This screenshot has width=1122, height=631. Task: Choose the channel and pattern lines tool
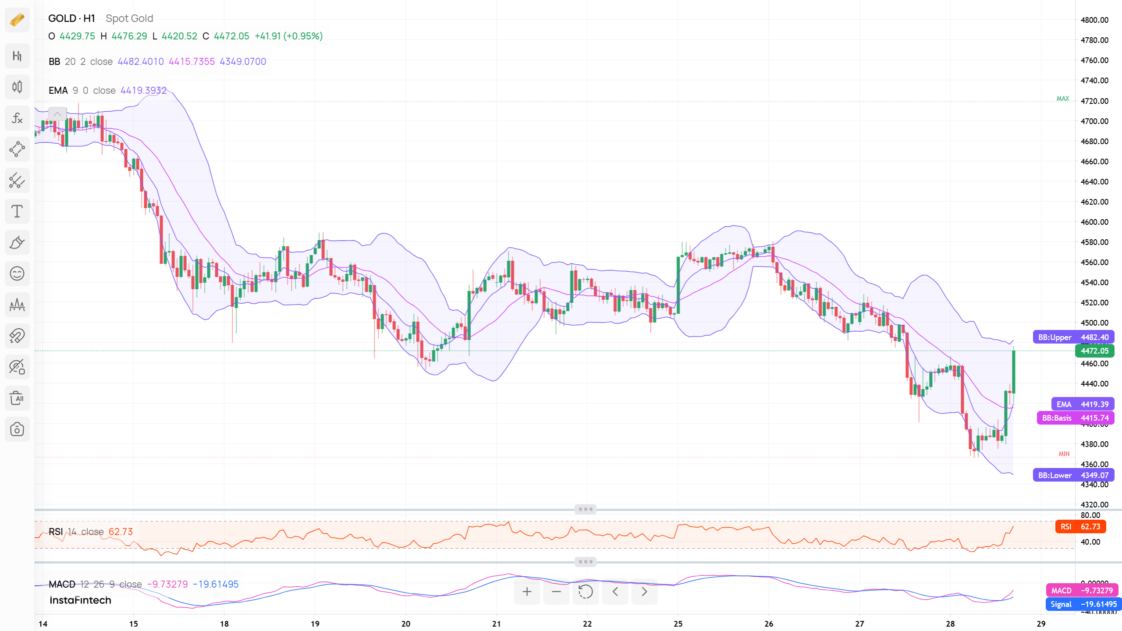point(17,180)
